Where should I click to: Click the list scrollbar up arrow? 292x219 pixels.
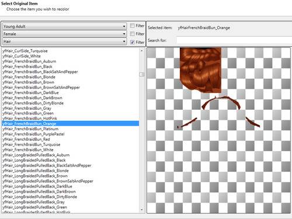[x=142, y=51]
